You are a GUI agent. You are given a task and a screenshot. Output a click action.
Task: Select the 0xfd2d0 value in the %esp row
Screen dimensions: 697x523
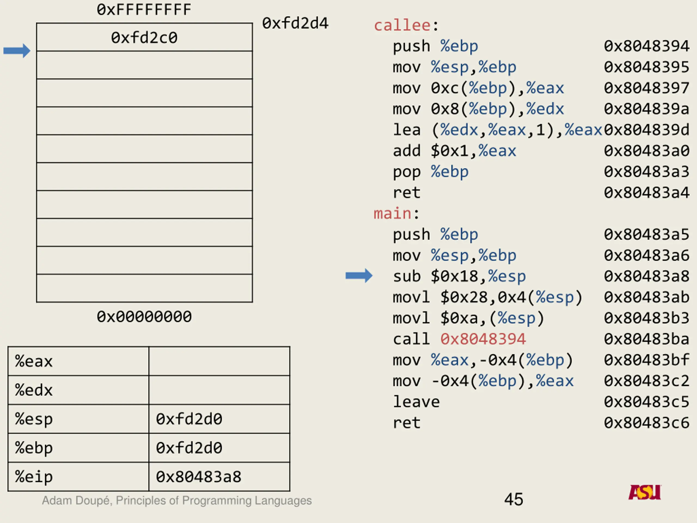coord(189,419)
